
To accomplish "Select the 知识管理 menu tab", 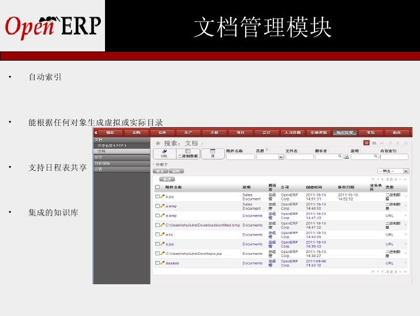I will coord(345,132).
